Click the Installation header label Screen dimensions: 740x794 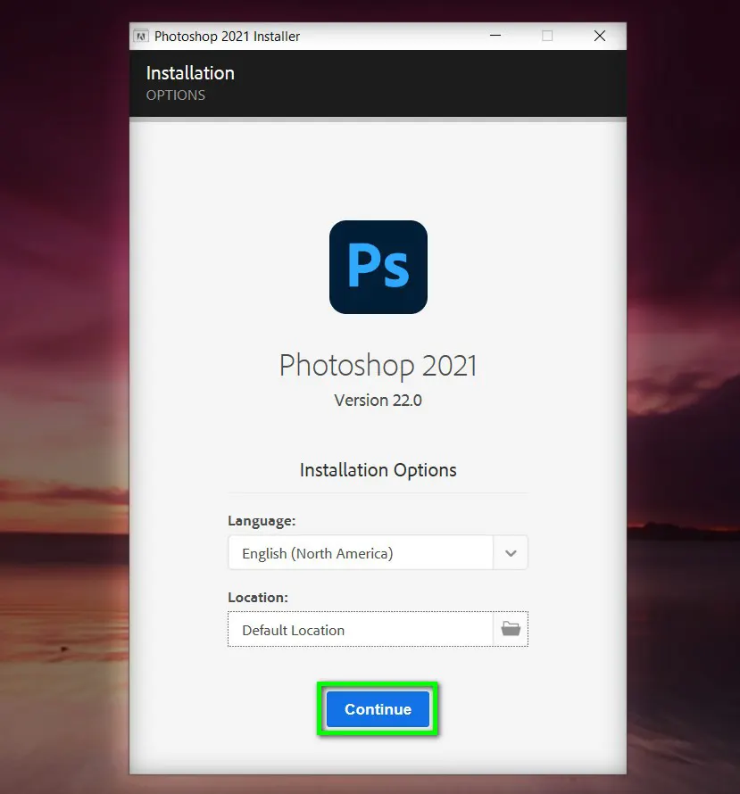190,73
